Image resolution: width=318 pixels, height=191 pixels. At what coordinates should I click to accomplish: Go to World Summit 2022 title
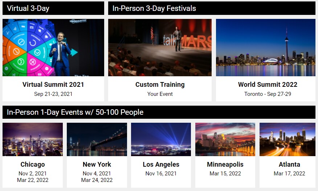[x=268, y=85]
